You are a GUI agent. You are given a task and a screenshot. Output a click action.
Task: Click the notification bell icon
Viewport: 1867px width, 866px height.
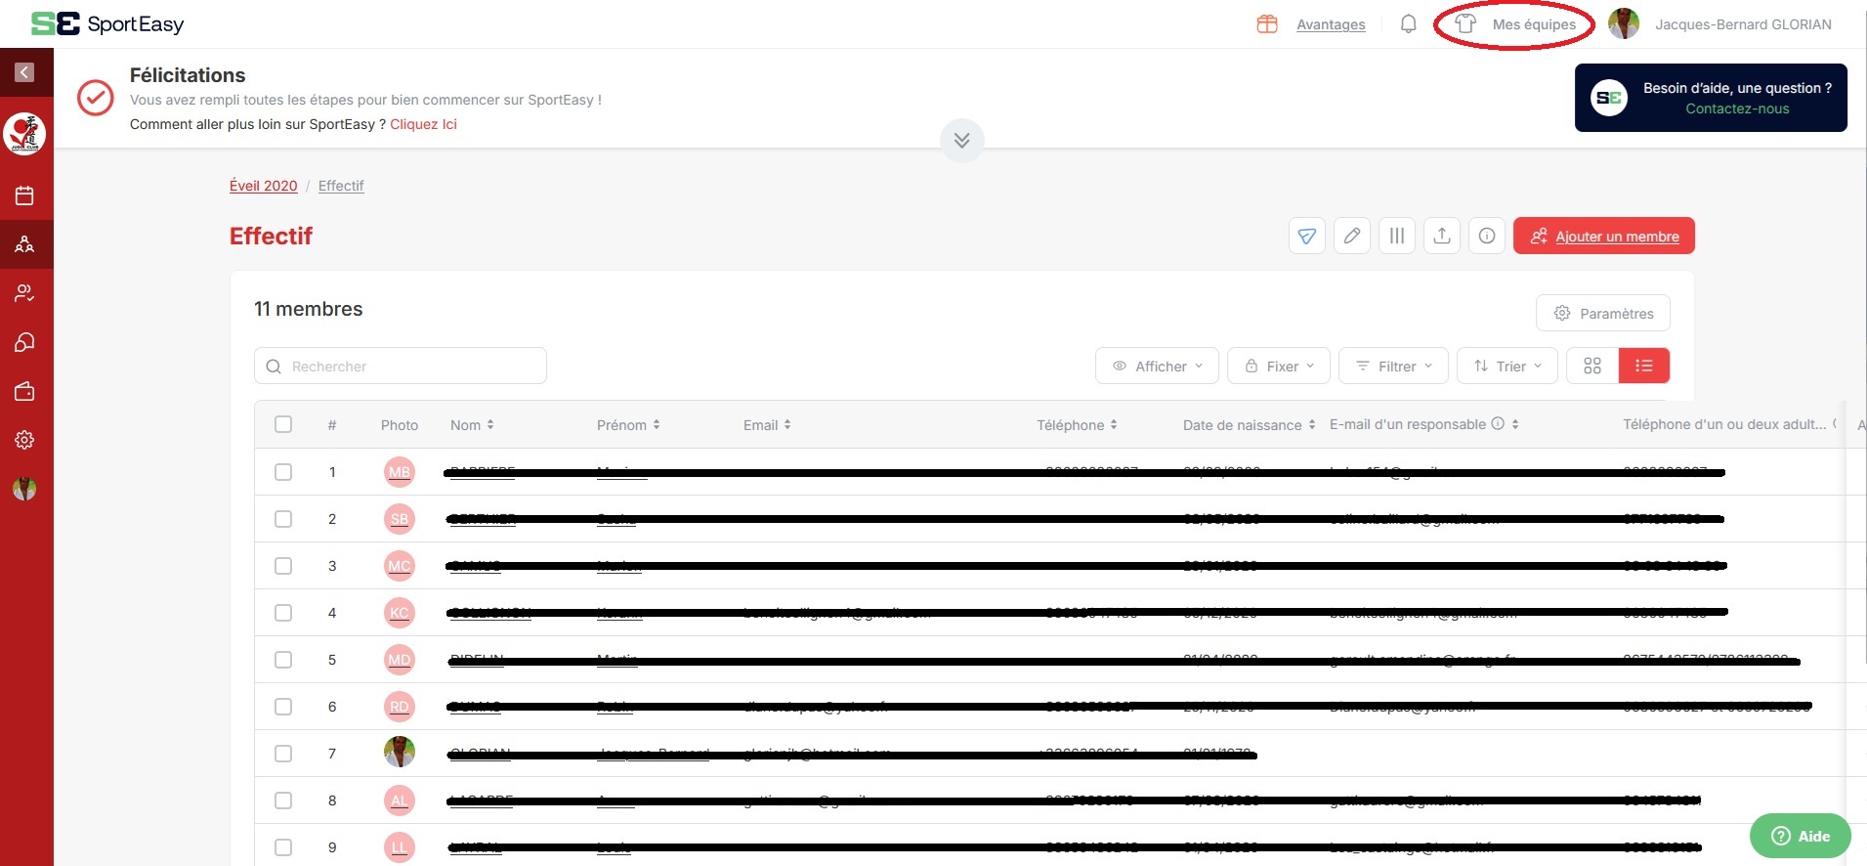1408,24
